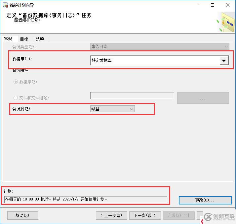Close the 维护计划向导 window
The height and width of the screenshot is (224, 236).
point(228,5)
